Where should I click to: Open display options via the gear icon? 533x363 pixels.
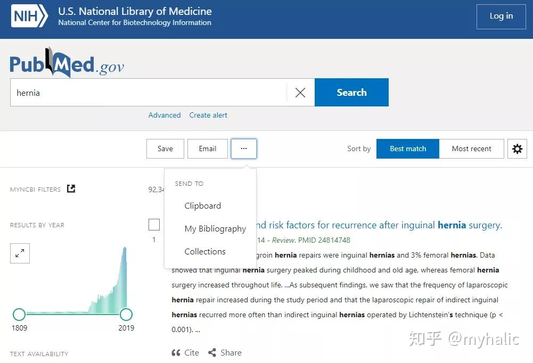(x=517, y=148)
